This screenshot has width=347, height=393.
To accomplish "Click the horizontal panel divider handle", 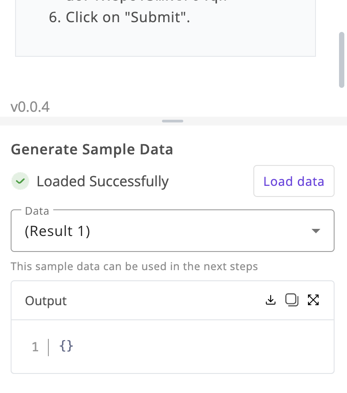I will click(173, 121).
